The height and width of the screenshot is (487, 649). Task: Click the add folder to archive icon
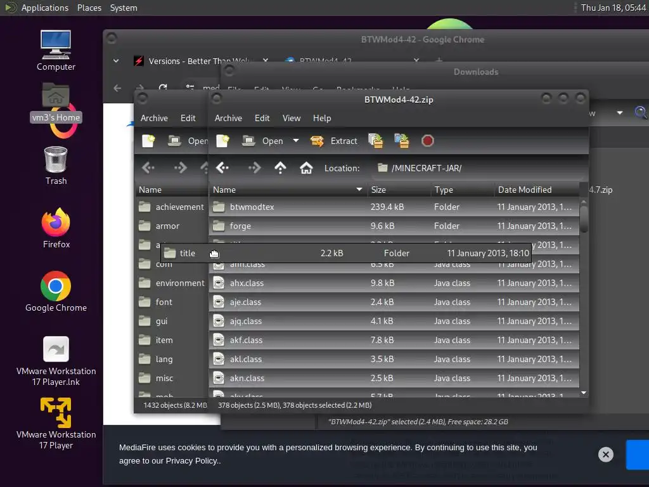(x=401, y=141)
